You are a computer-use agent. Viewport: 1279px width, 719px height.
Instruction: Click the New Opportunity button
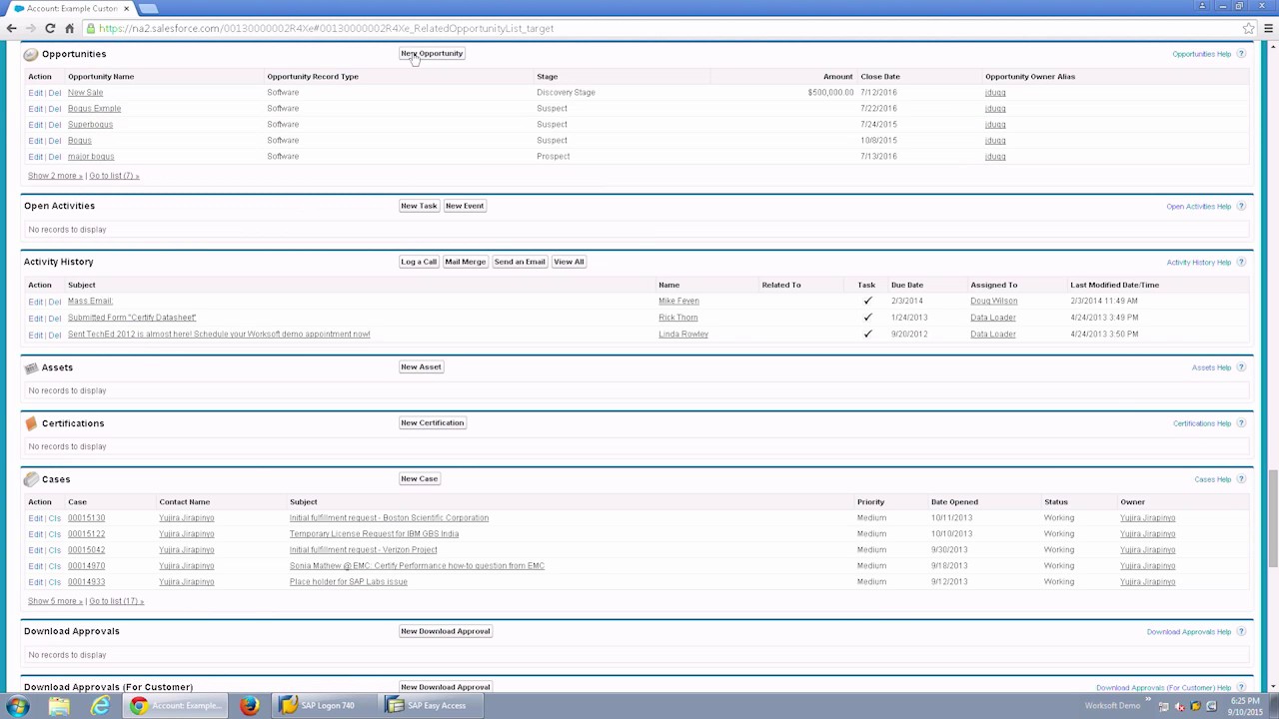click(432, 54)
